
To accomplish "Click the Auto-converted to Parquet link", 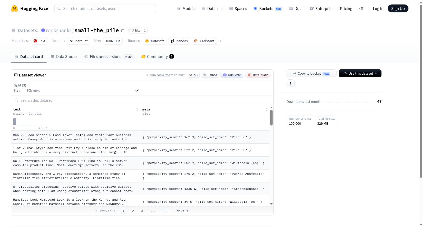I will tap(167, 75).
